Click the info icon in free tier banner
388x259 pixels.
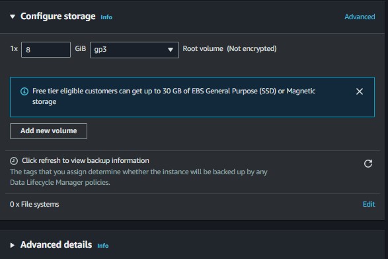[24, 91]
